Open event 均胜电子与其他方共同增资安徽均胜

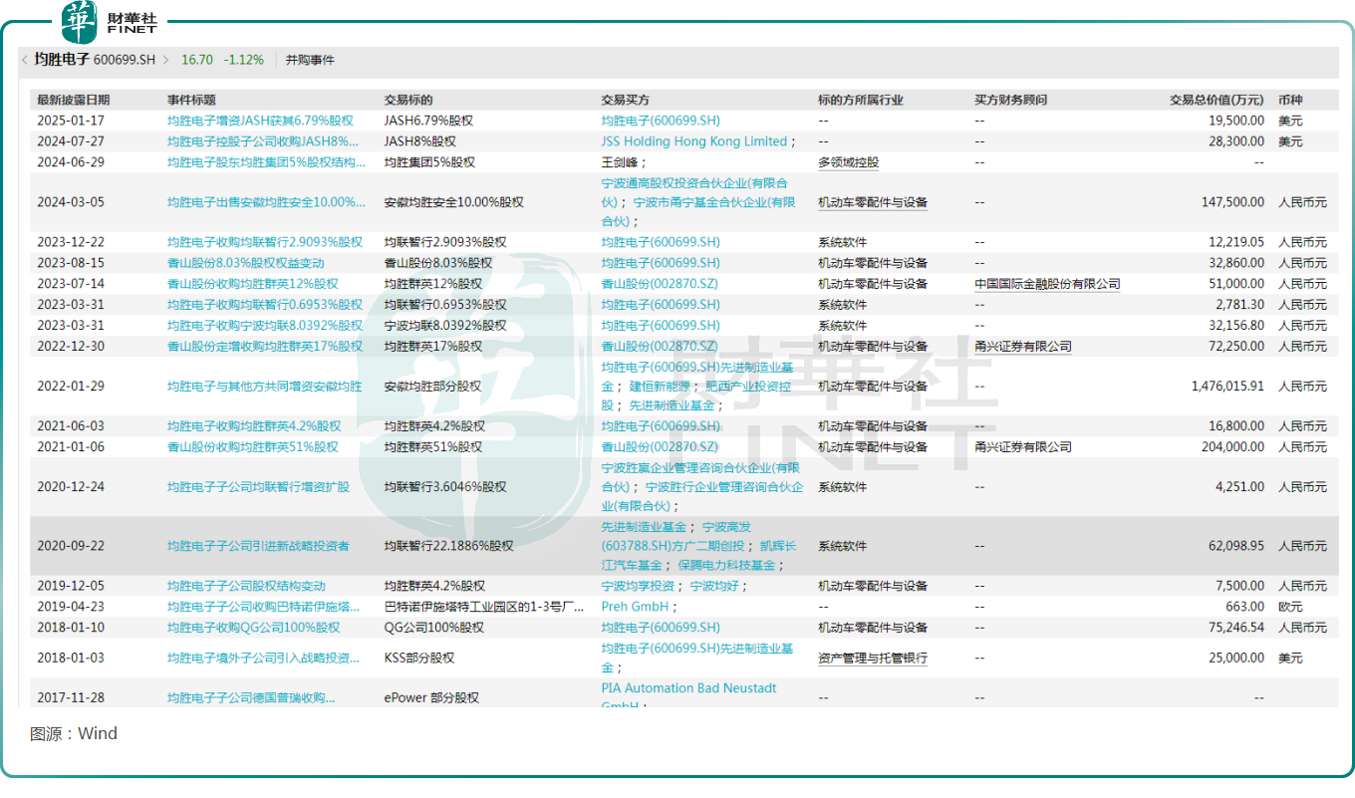(x=265, y=387)
